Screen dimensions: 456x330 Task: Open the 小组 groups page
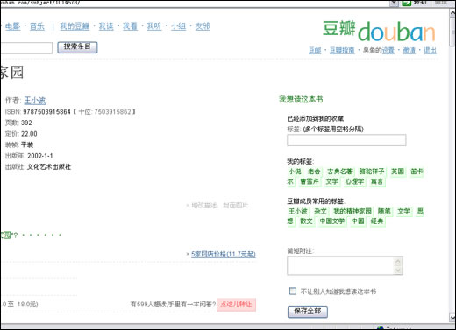click(178, 26)
